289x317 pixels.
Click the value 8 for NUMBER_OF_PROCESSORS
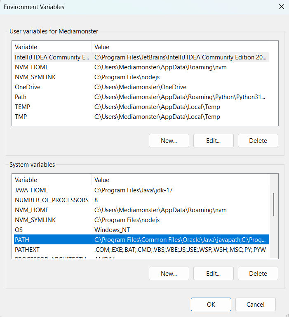coord(96,200)
